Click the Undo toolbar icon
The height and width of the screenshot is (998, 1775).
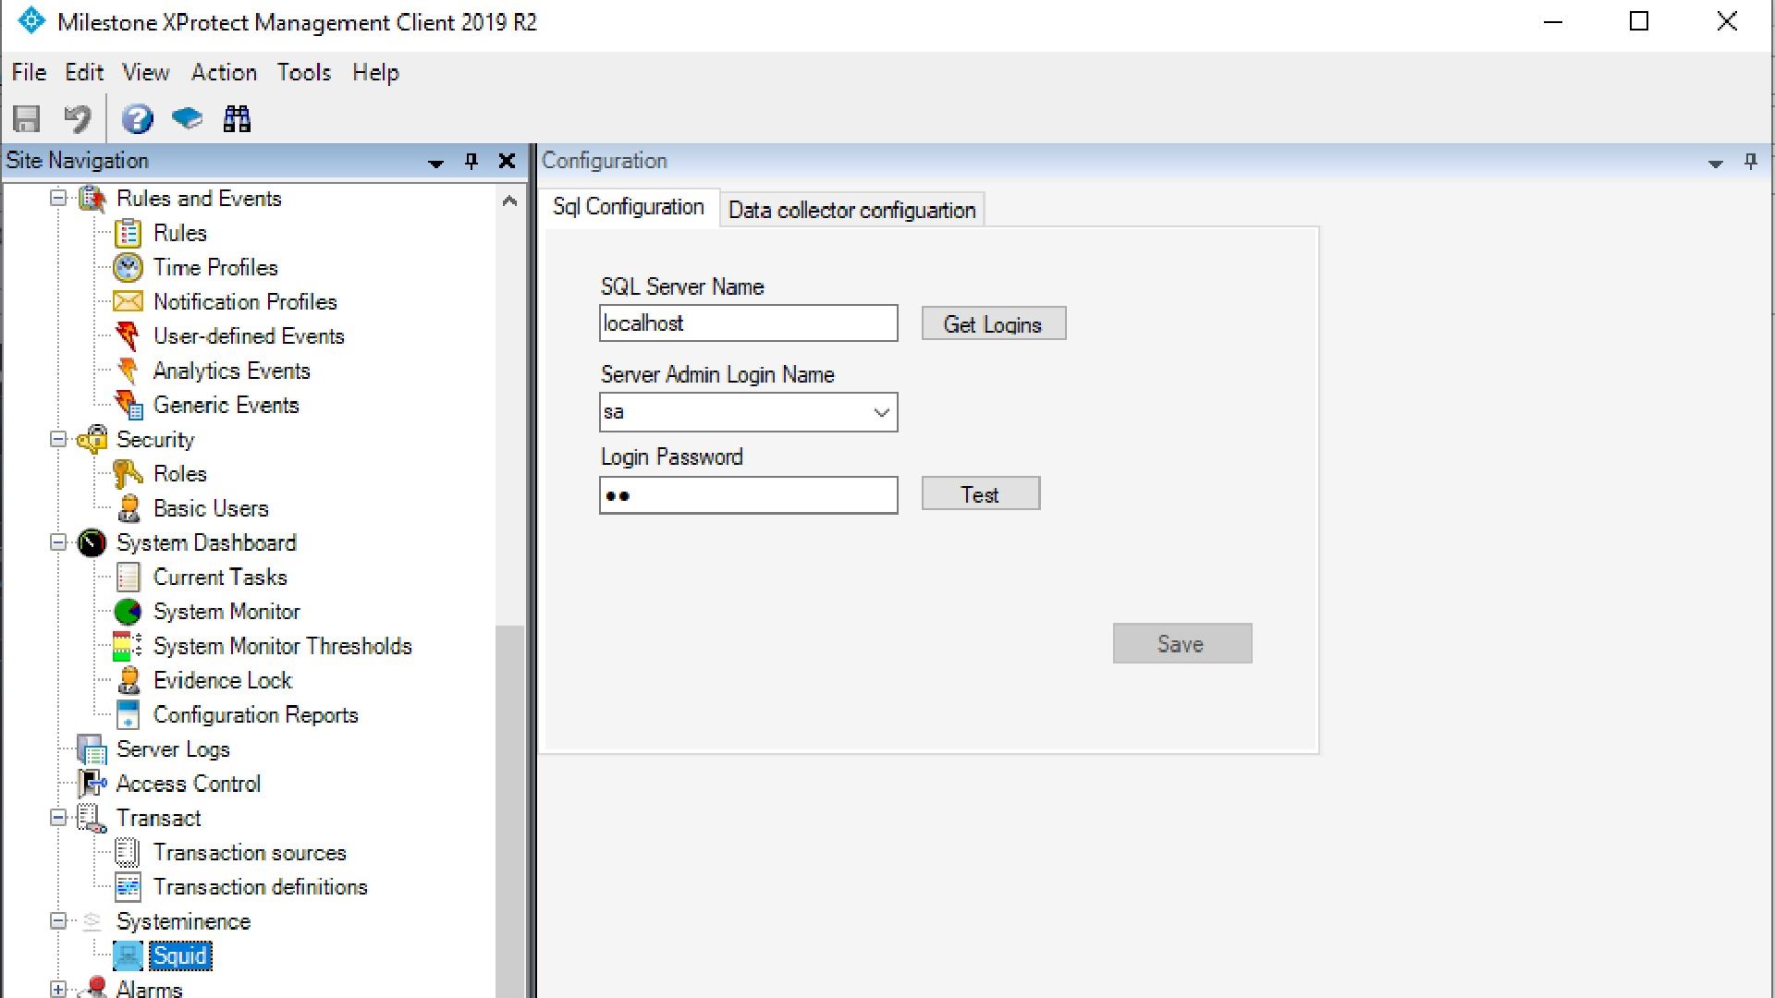click(x=78, y=119)
